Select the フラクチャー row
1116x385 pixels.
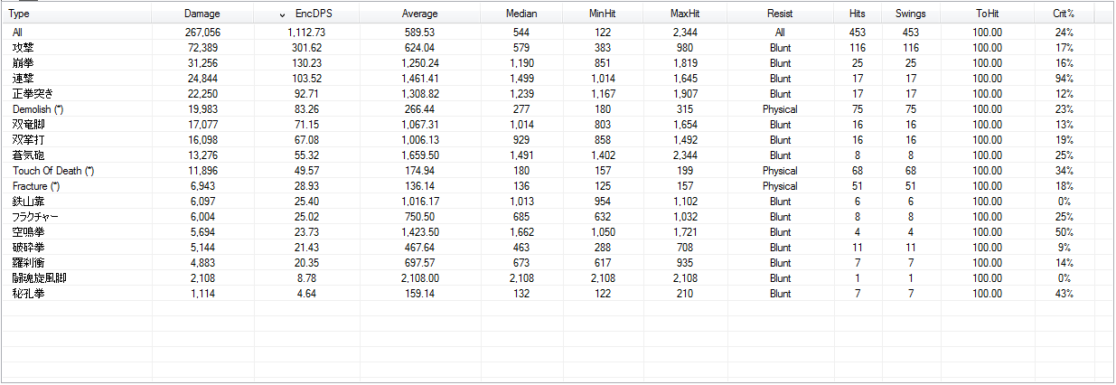[557, 217]
